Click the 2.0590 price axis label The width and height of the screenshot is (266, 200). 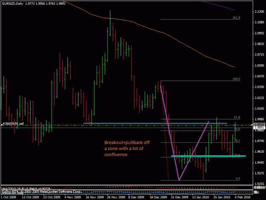[259, 65]
